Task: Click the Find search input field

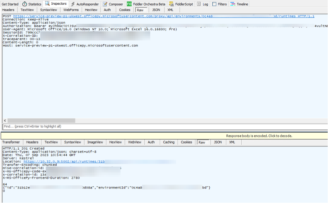Action: (x=165, y=127)
